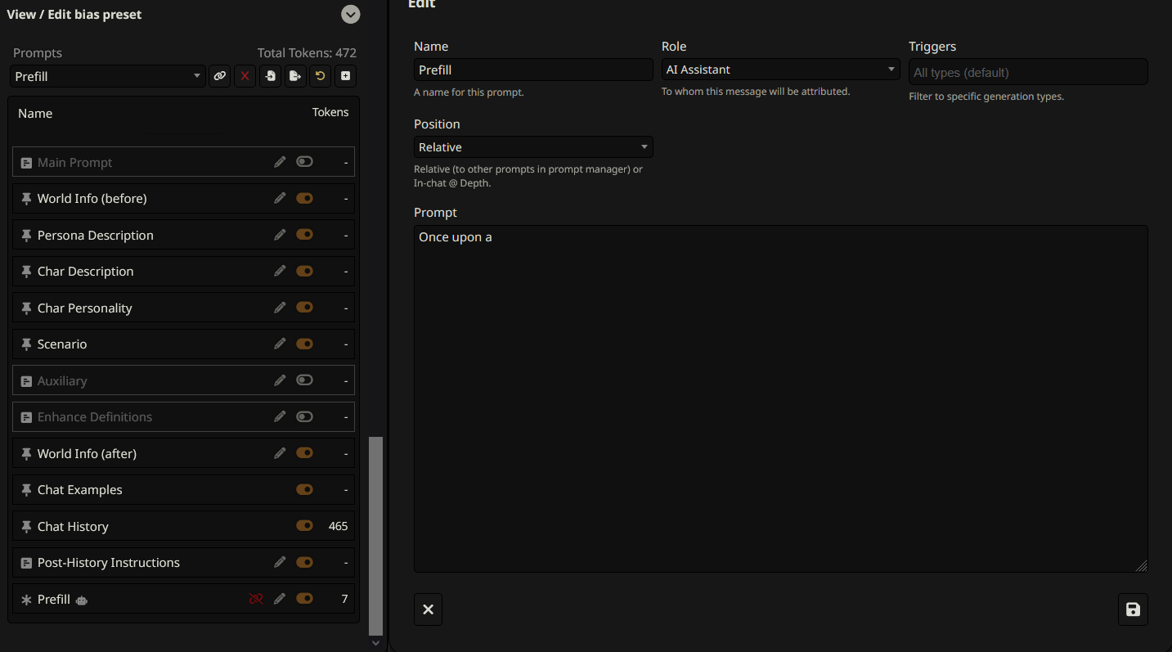
Task: Disable the World Info (after) toggle
Action: tap(304, 453)
